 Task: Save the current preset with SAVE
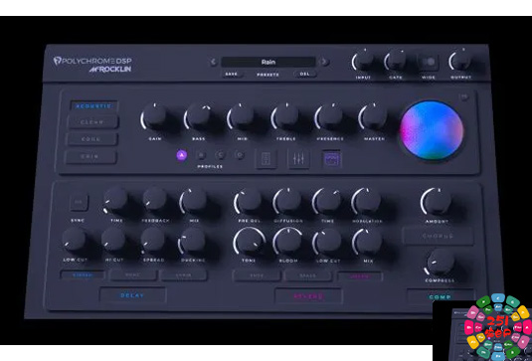(232, 74)
